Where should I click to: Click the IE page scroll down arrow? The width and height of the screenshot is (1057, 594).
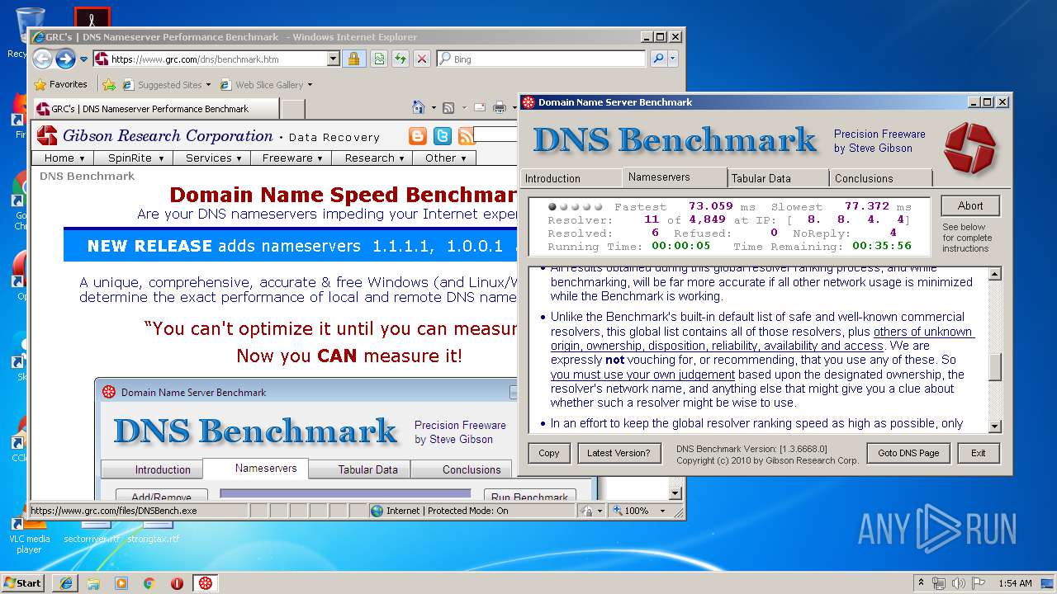click(675, 493)
